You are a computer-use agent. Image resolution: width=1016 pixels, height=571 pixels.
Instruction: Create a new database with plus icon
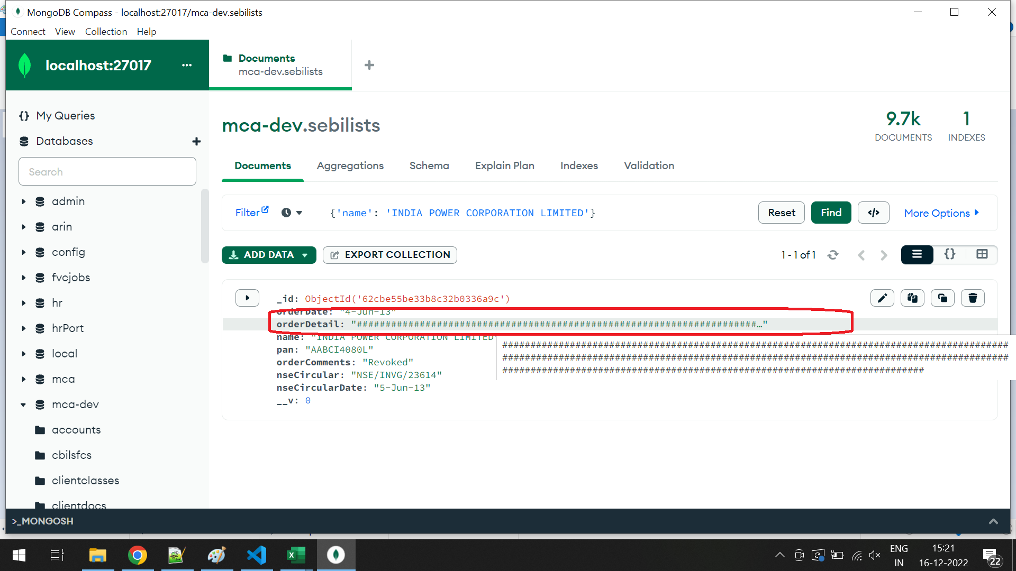(196, 141)
